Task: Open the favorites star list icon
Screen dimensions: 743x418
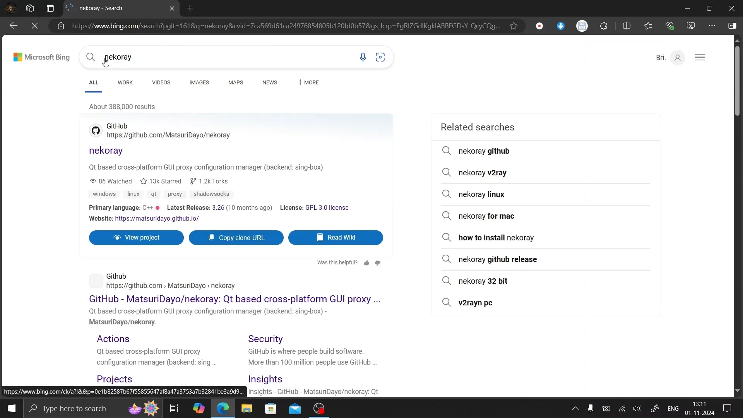Action: coord(648,26)
